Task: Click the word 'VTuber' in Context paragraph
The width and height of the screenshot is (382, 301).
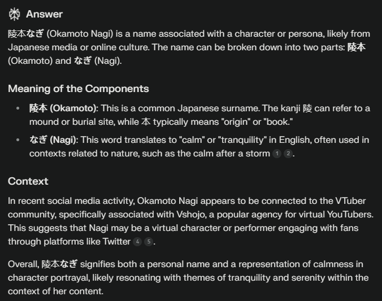Action: [350, 201]
